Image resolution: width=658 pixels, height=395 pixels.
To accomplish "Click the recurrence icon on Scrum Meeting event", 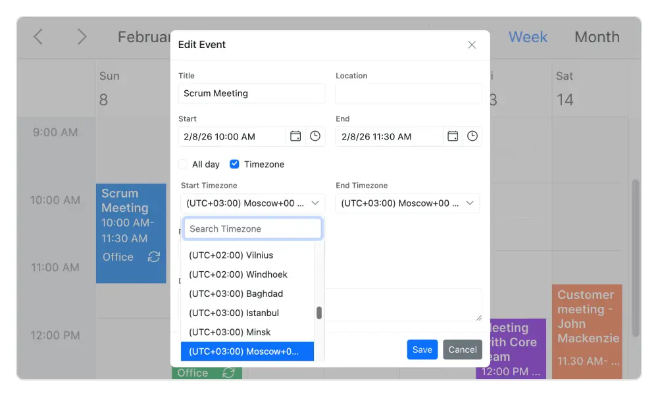I will tap(153, 257).
